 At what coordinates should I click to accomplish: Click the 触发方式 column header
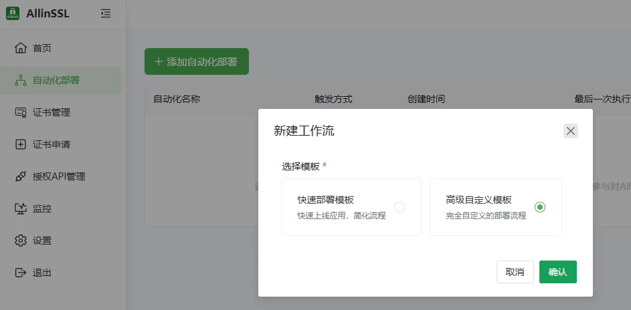[333, 99]
